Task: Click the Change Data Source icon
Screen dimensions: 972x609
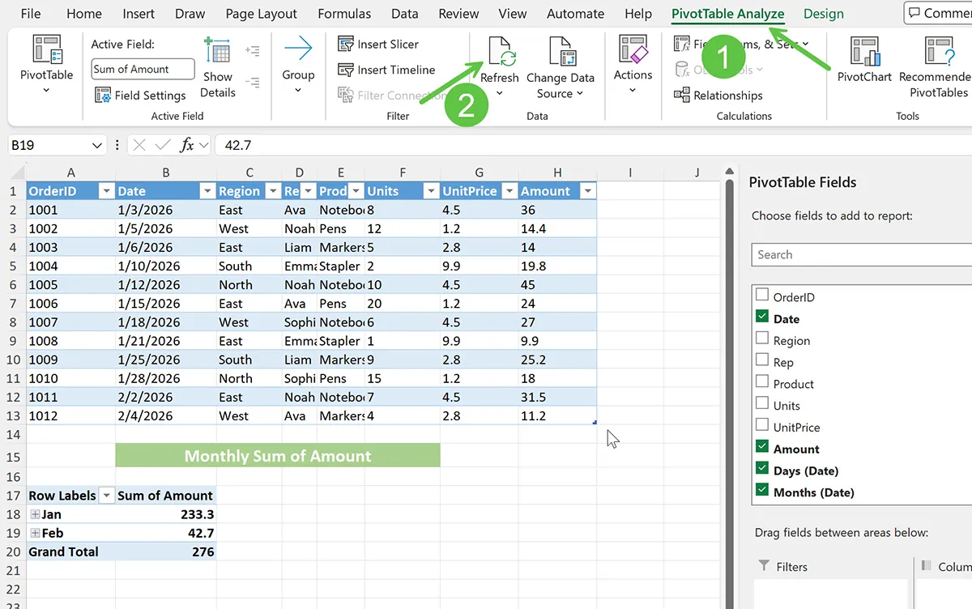Action: pos(561,52)
